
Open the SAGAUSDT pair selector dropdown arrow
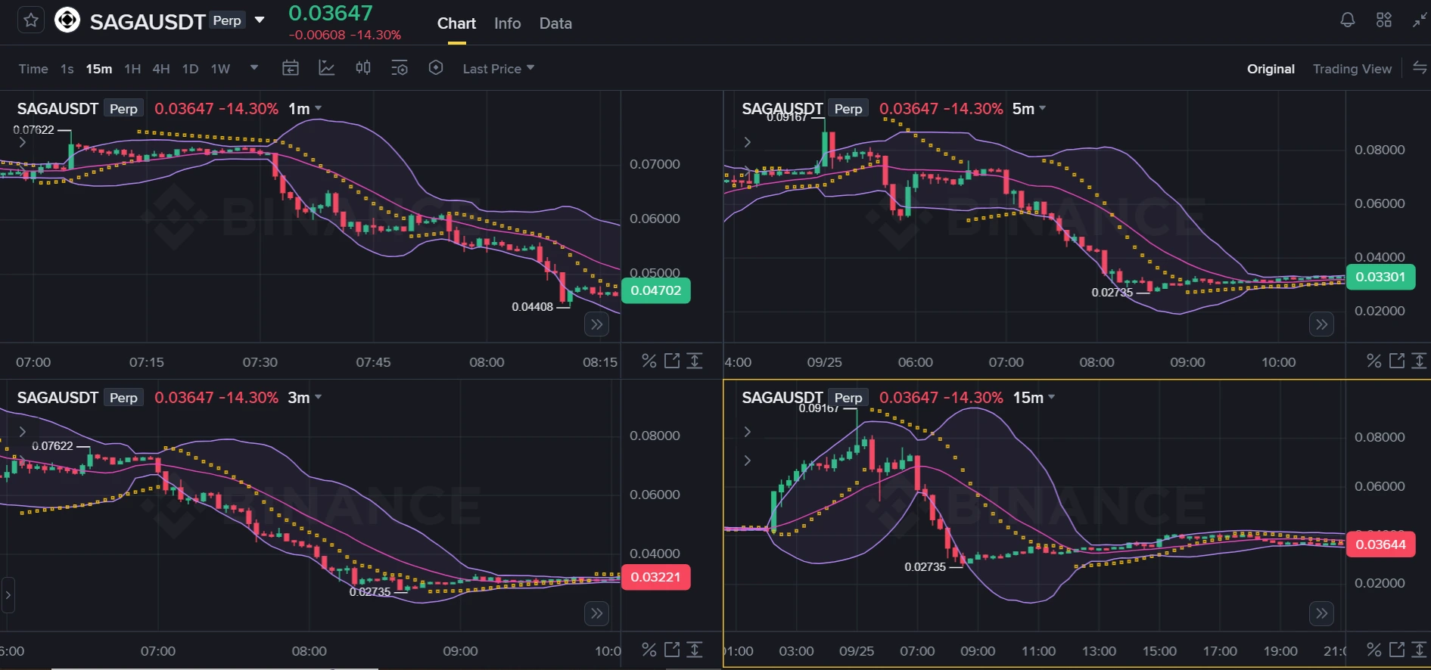coord(260,20)
